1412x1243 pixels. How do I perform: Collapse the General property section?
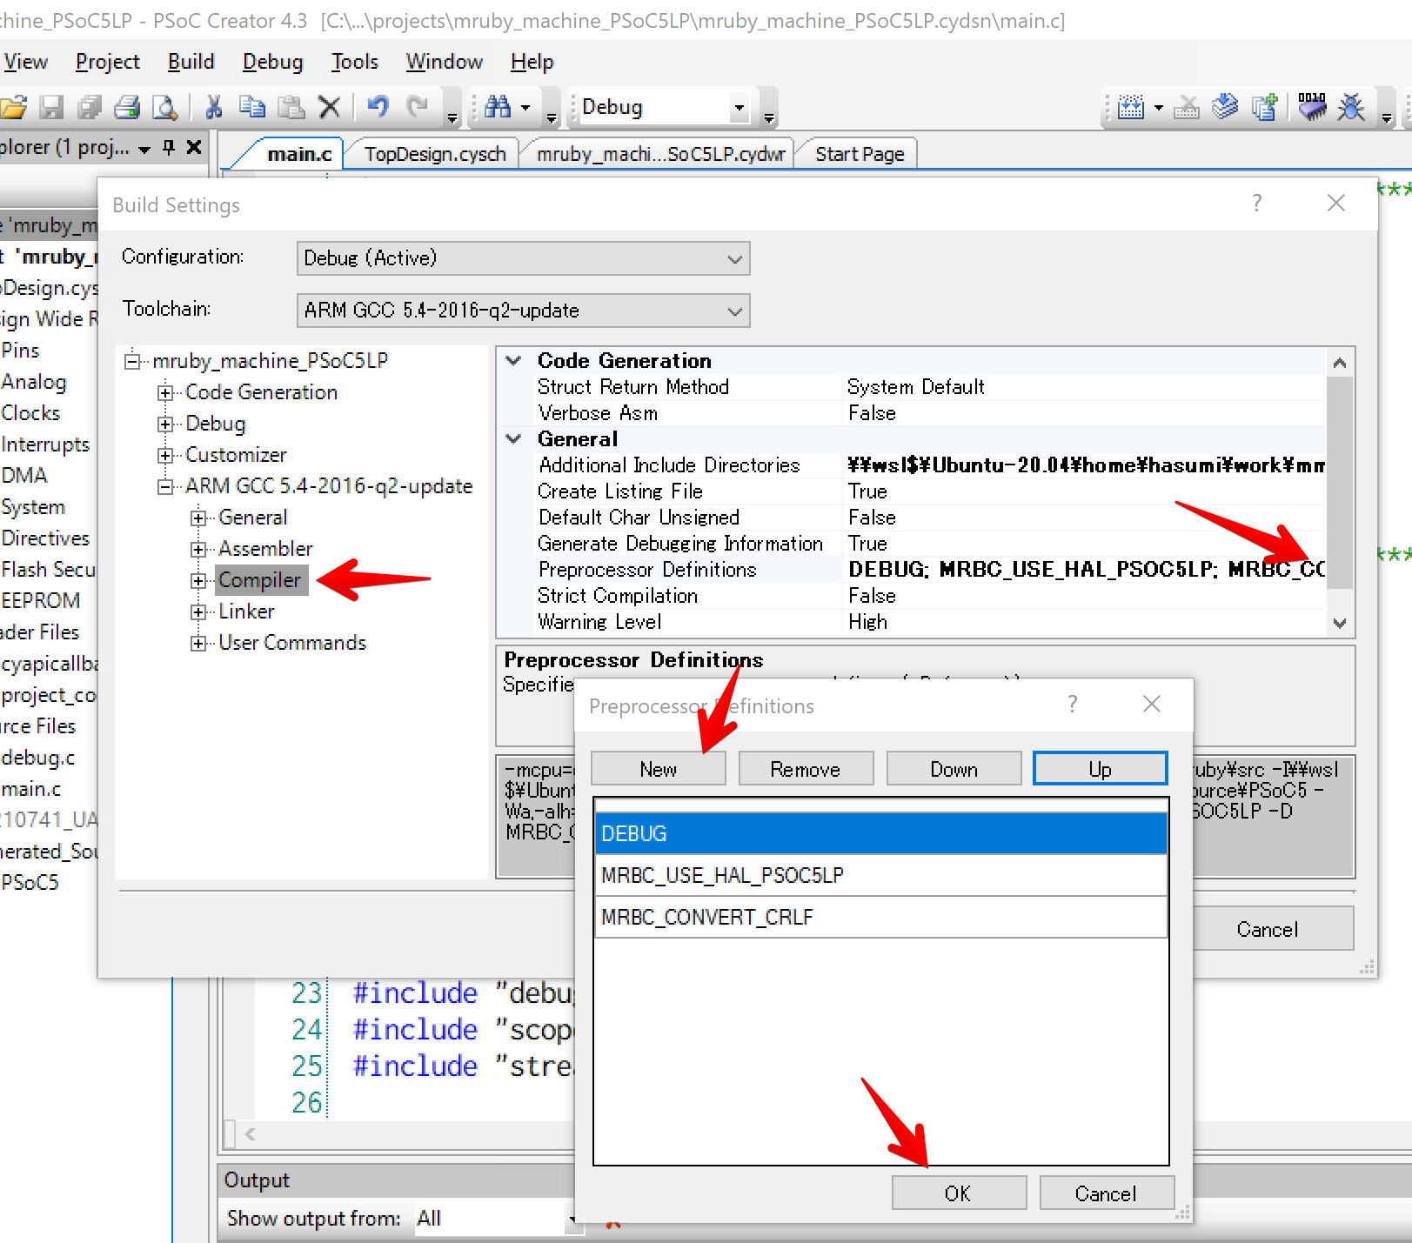point(514,438)
